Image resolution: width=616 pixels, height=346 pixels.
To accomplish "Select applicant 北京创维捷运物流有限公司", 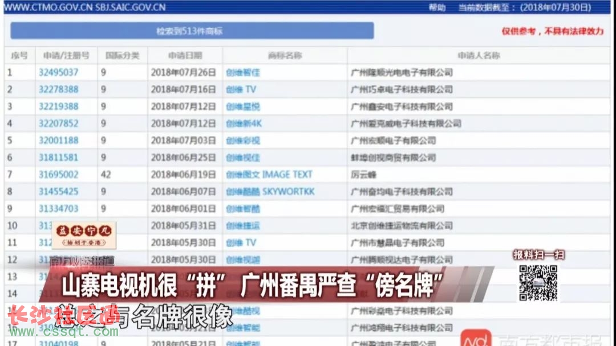I will (x=402, y=226).
